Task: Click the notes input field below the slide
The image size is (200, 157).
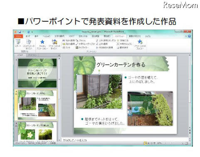Action: (125, 140)
